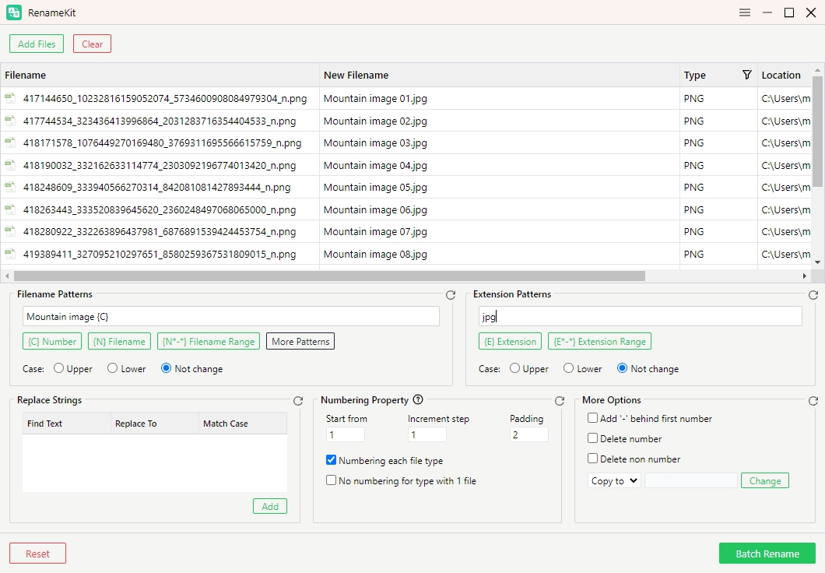
Task: Uncheck Numbering each file type
Action: (332, 460)
